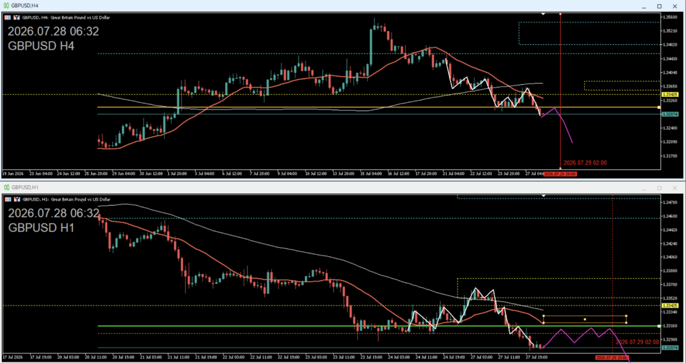Viewport: 686px width, 363px height.
Task: Click the GBPUSD,H4 window chart icon
Action: point(5,5)
